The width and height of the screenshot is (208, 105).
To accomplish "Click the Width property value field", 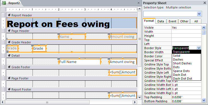I will click(186, 32).
